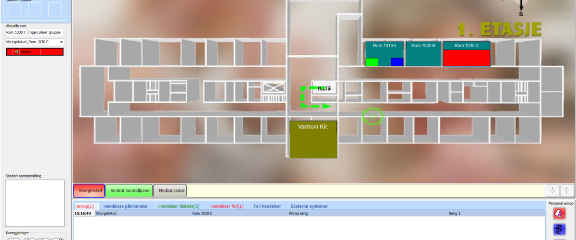
Task: Select the Hendelser feil(1) tab
Action: pos(227,206)
